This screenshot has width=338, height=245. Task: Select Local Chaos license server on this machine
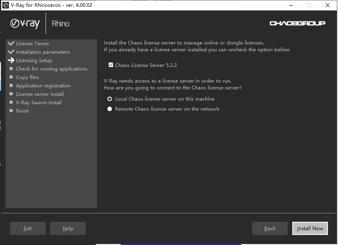pyautogui.click(x=110, y=99)
